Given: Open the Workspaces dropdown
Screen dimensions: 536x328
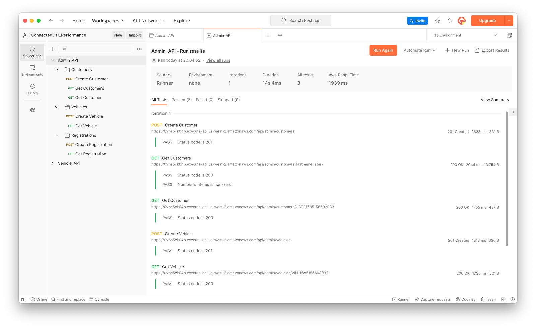Looking at the screenshot, I should click(109, 21).
